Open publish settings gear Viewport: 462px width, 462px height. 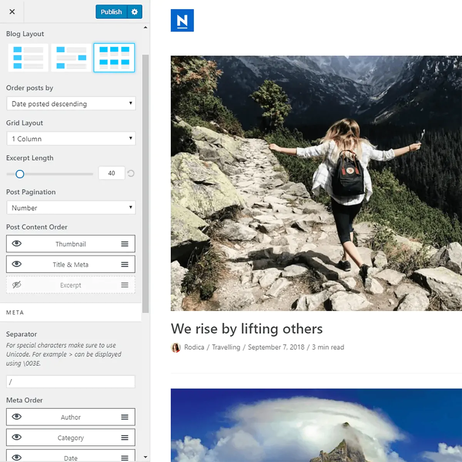134,12
